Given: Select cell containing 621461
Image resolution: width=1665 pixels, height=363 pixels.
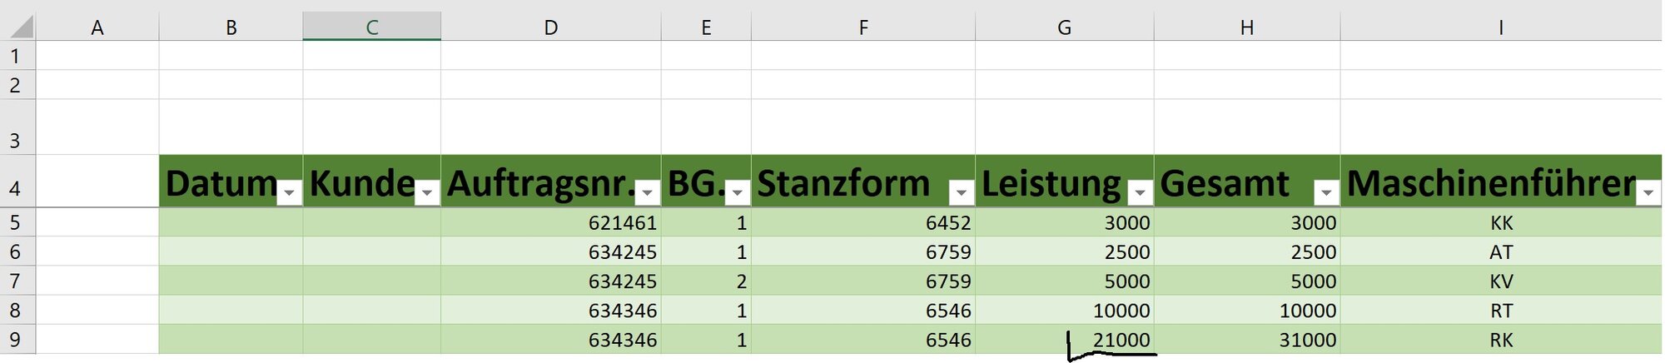Looking at the screenshot, I should click(551, 222).
